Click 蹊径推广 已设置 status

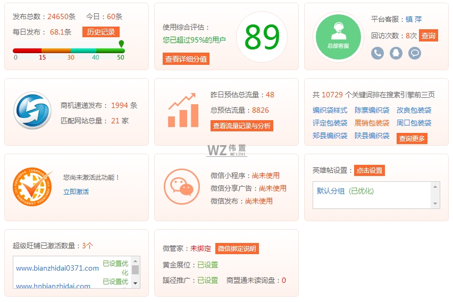tap(207, 280)
